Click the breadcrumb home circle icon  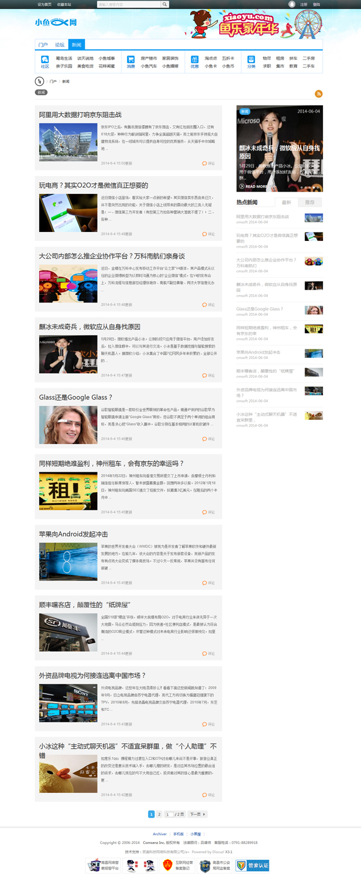click(40, 81)
